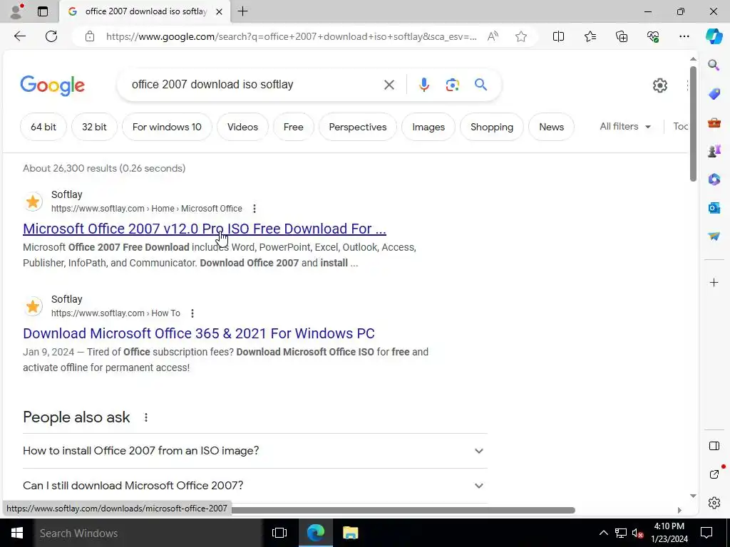Image resolution: width=730 pixels, height=547 pixels.
Task: Open the muted volume tray icon
Action: (637, 533)
